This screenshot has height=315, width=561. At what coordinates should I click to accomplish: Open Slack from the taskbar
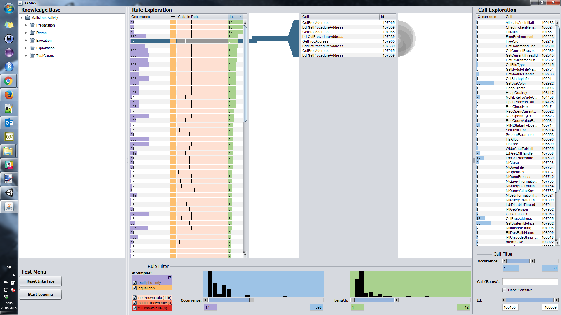click(x=9, y=165)
